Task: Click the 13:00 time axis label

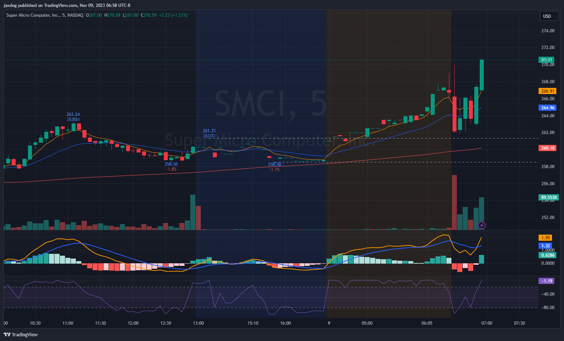Action: click(198, 323)
